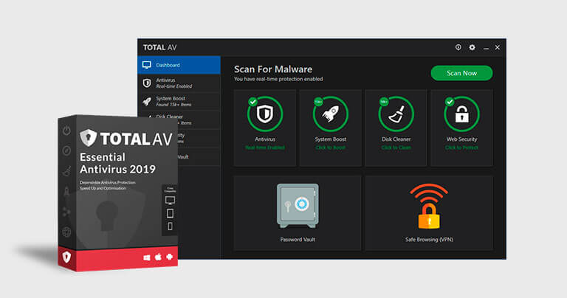Open the Dashboard sidebar item
This screenshot has width=567, height=298.
tap(179, 65)
